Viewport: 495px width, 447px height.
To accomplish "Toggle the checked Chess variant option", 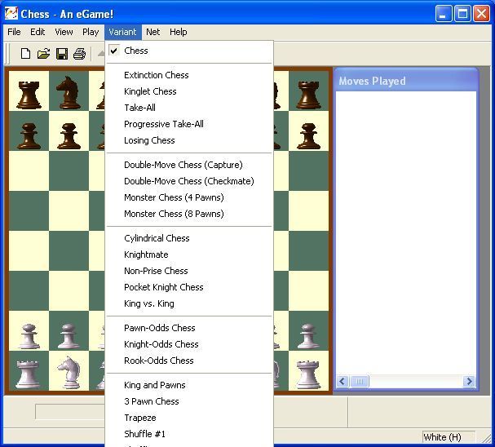I will [x=136, y=51].
